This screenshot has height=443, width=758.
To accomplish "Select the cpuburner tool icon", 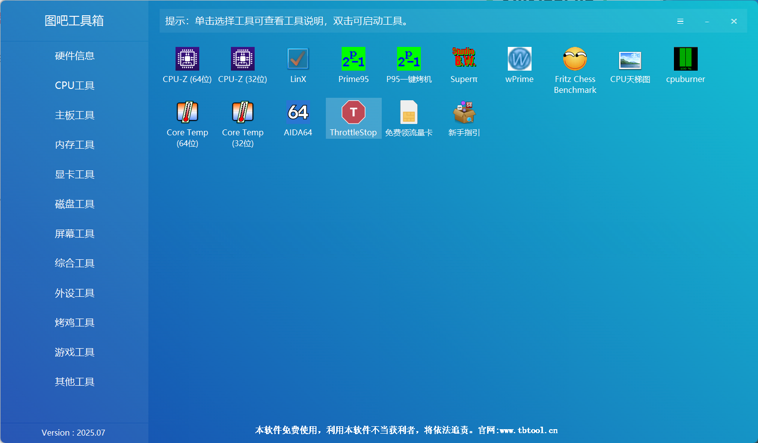I will (686, 59).
